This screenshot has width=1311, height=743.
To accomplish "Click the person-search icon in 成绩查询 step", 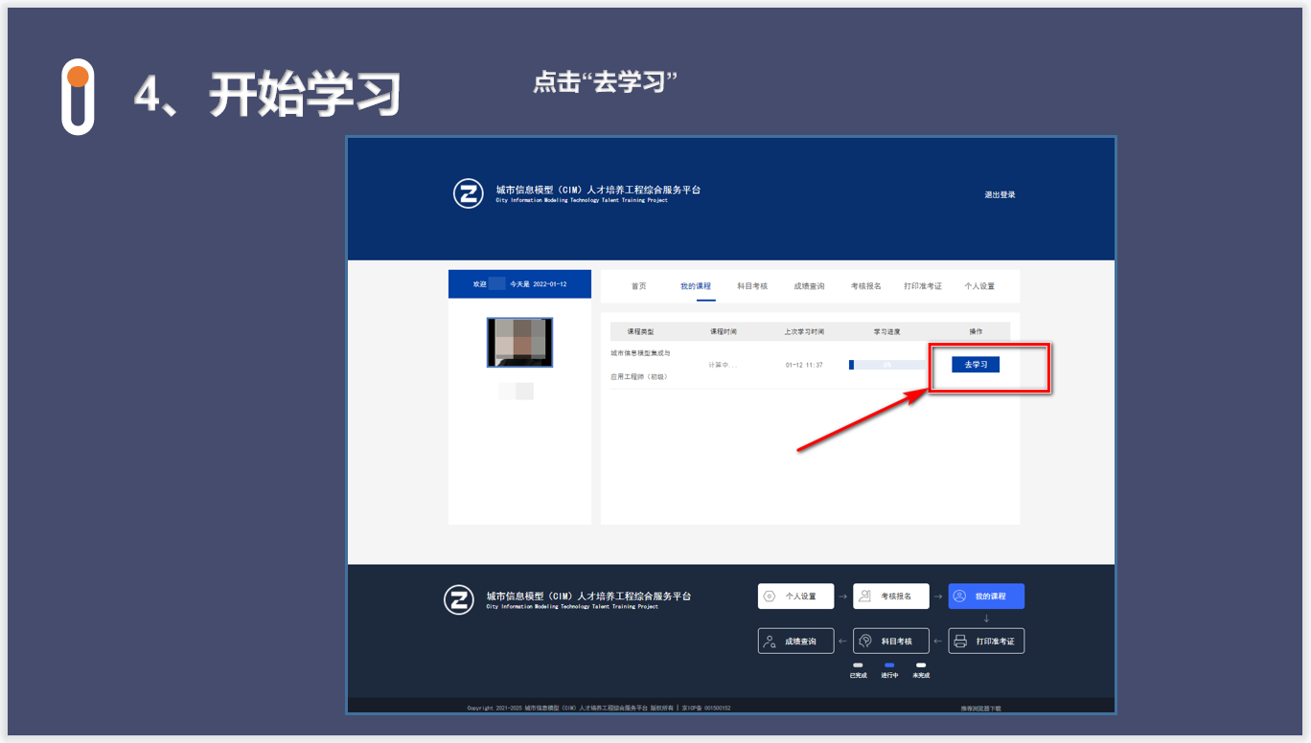I will point(769,642).
